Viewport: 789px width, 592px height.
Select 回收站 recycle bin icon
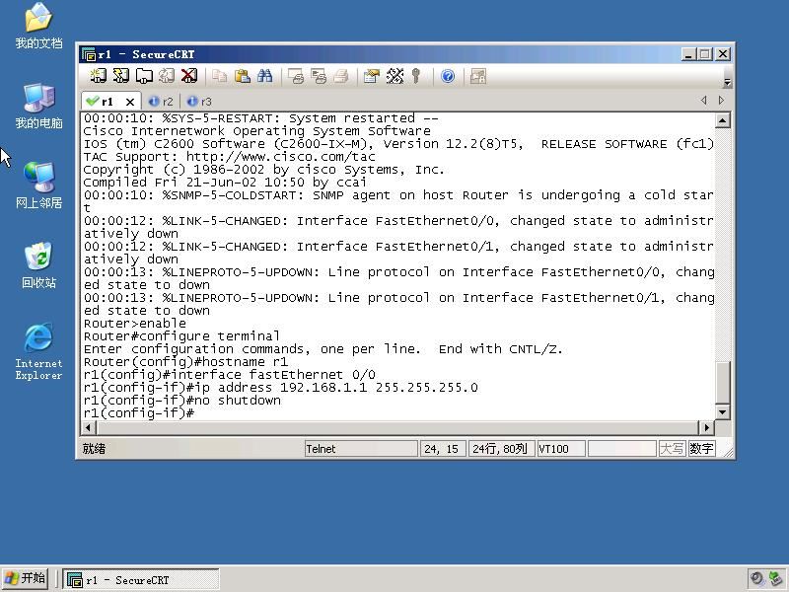tap(38, 265)
